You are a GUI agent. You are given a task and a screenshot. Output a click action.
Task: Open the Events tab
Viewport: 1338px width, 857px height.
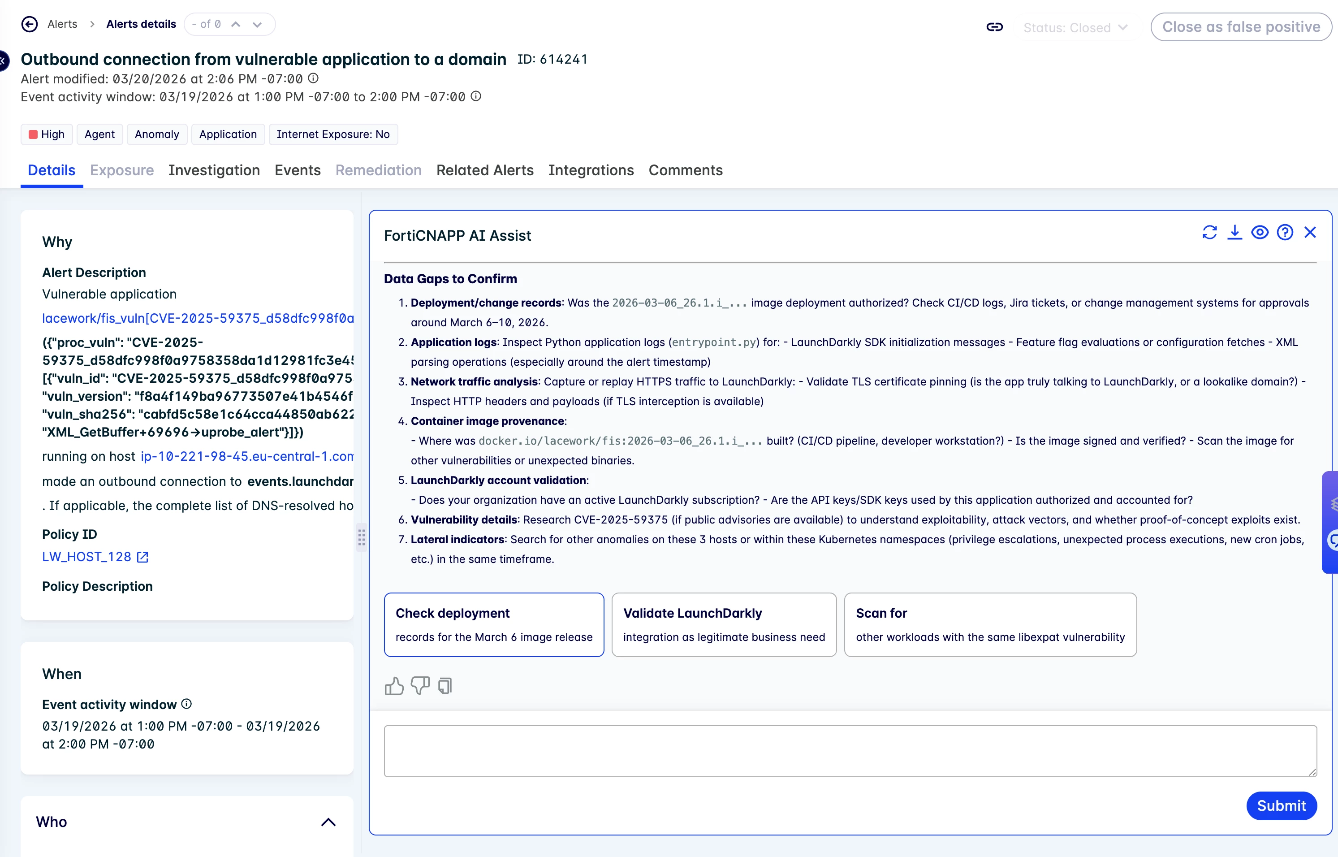[x=298, y=170]
